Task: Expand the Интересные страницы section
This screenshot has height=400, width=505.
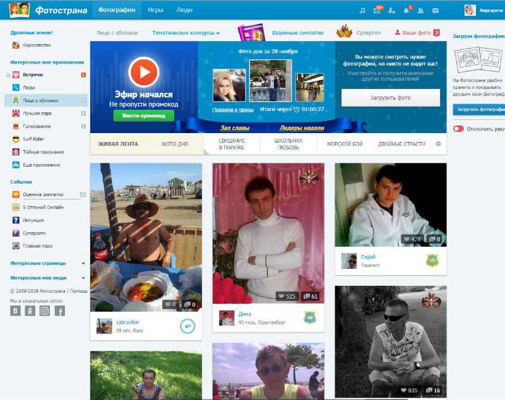Action: tap(83, 263)
